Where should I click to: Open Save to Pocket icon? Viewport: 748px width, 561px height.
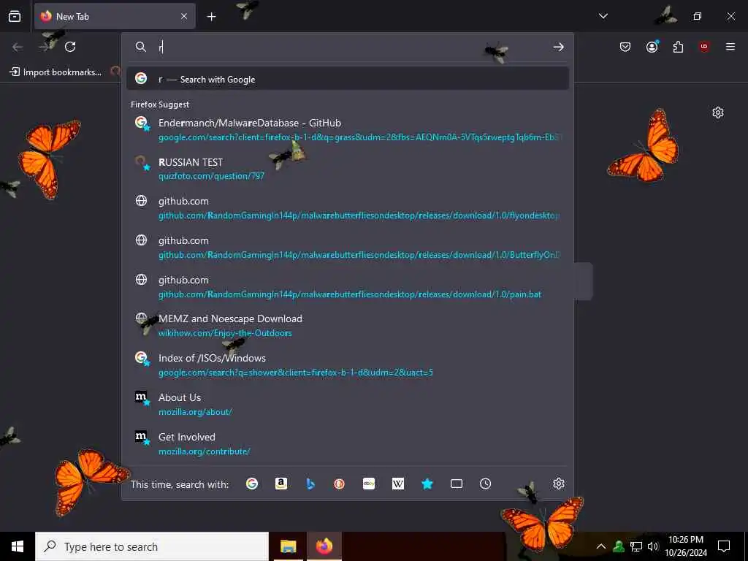click(625, 47)
